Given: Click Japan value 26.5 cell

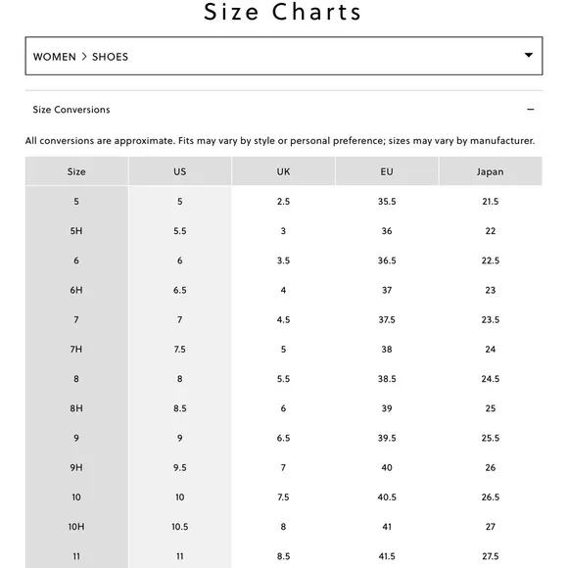Looking at the screenshot, I should tap(490, 497).
